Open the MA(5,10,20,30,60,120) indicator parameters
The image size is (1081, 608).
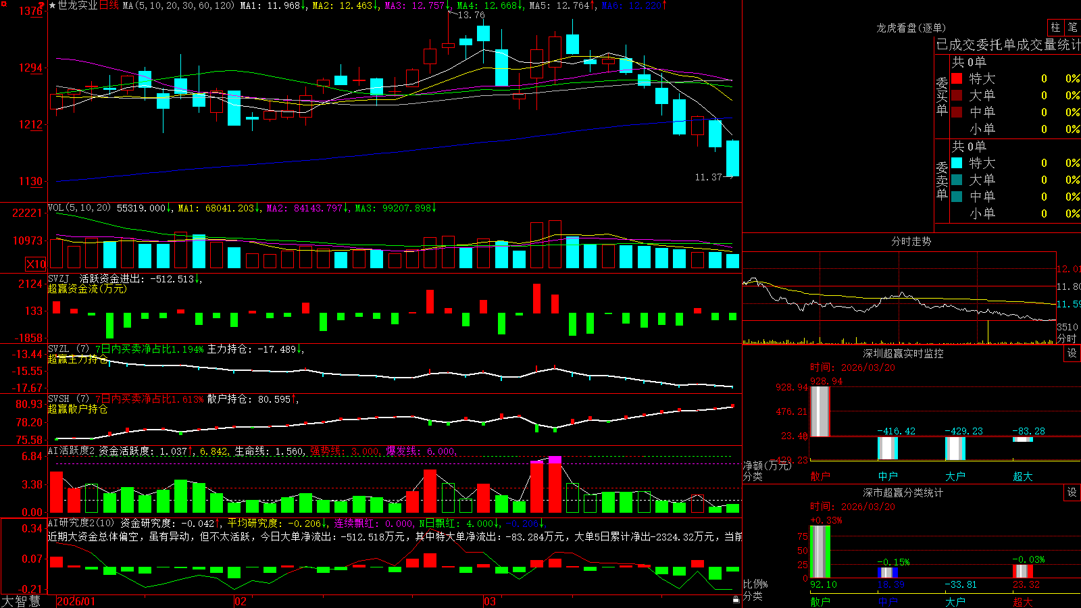tap(178, 5)
